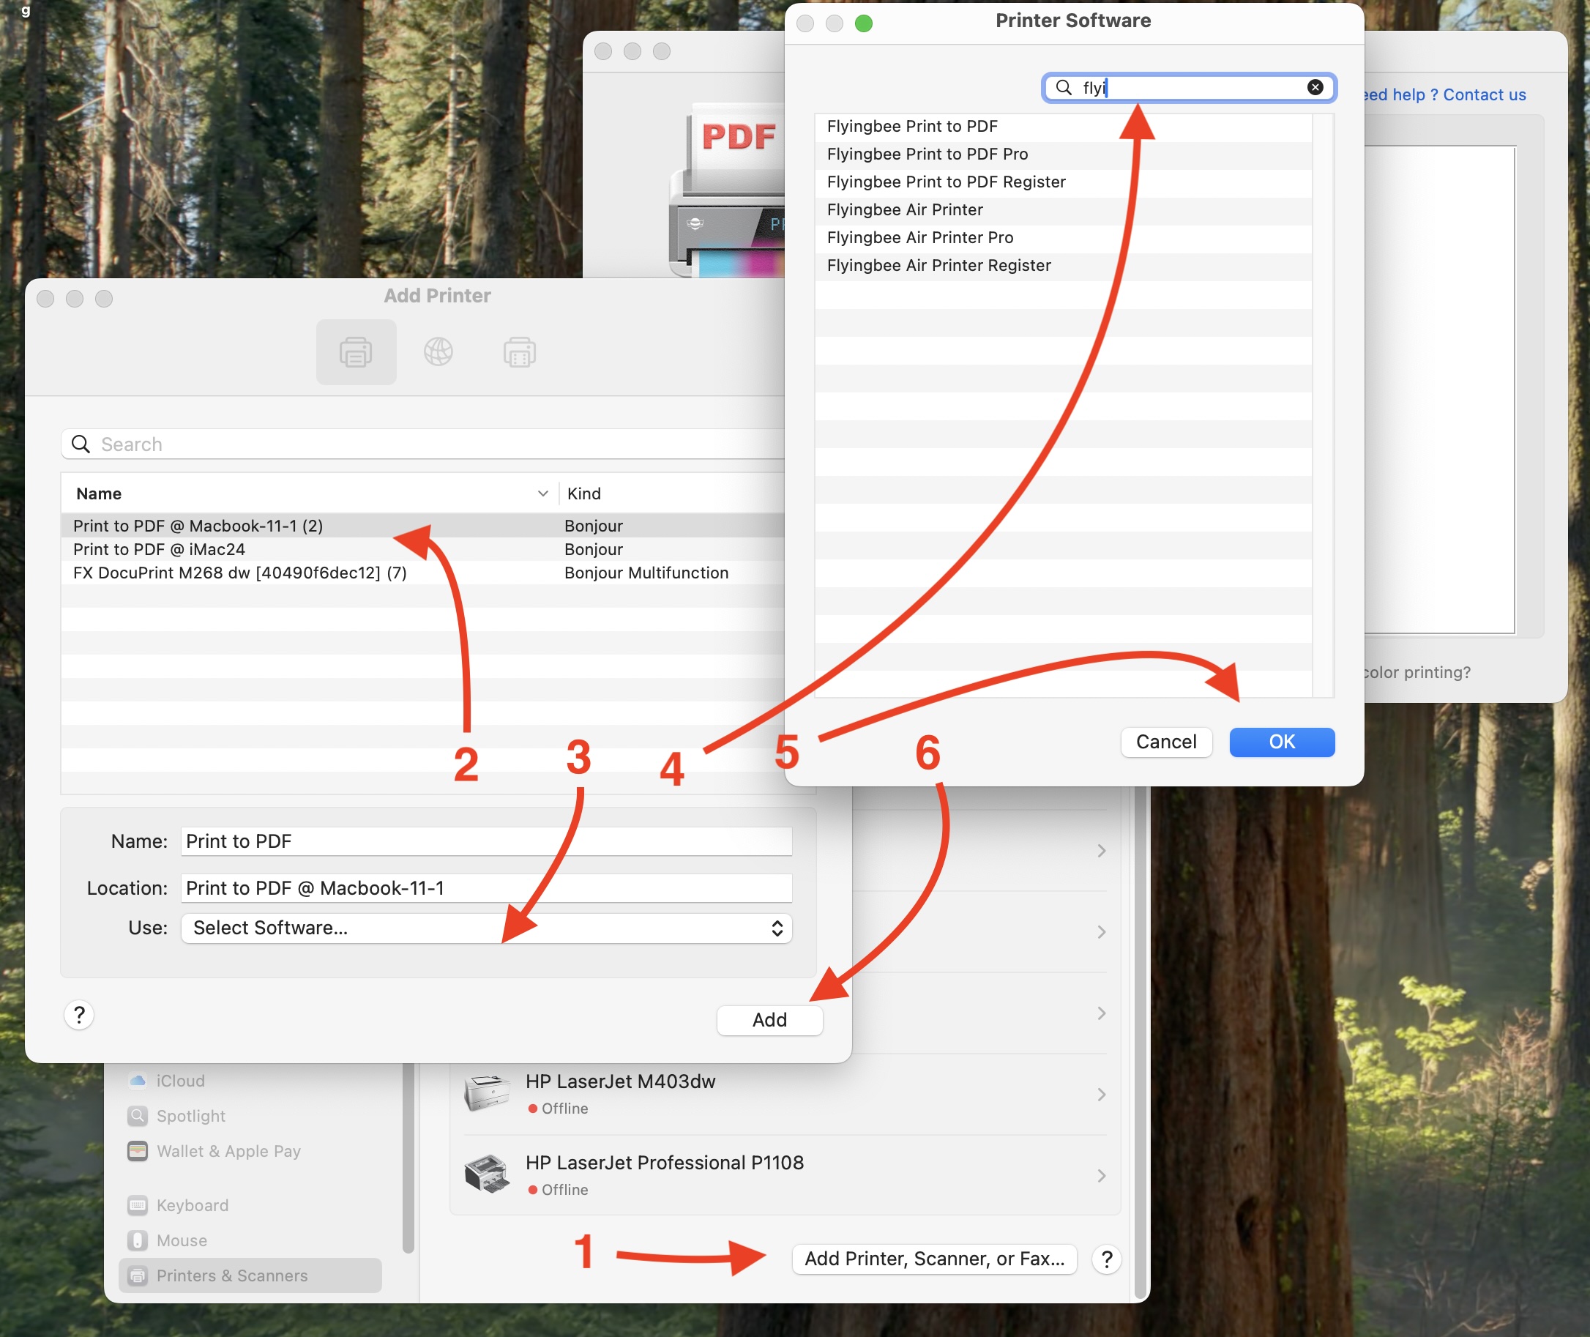Image resolution: width=1590 pixels, height=1337 pixels.
Task: Select FX DocuPrint M268 dw row
Action: [423, 573]
